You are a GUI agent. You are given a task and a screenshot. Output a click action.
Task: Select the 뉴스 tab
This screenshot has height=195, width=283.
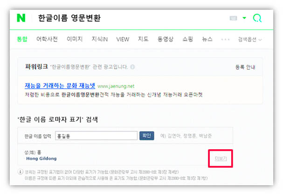coord(207,39)
